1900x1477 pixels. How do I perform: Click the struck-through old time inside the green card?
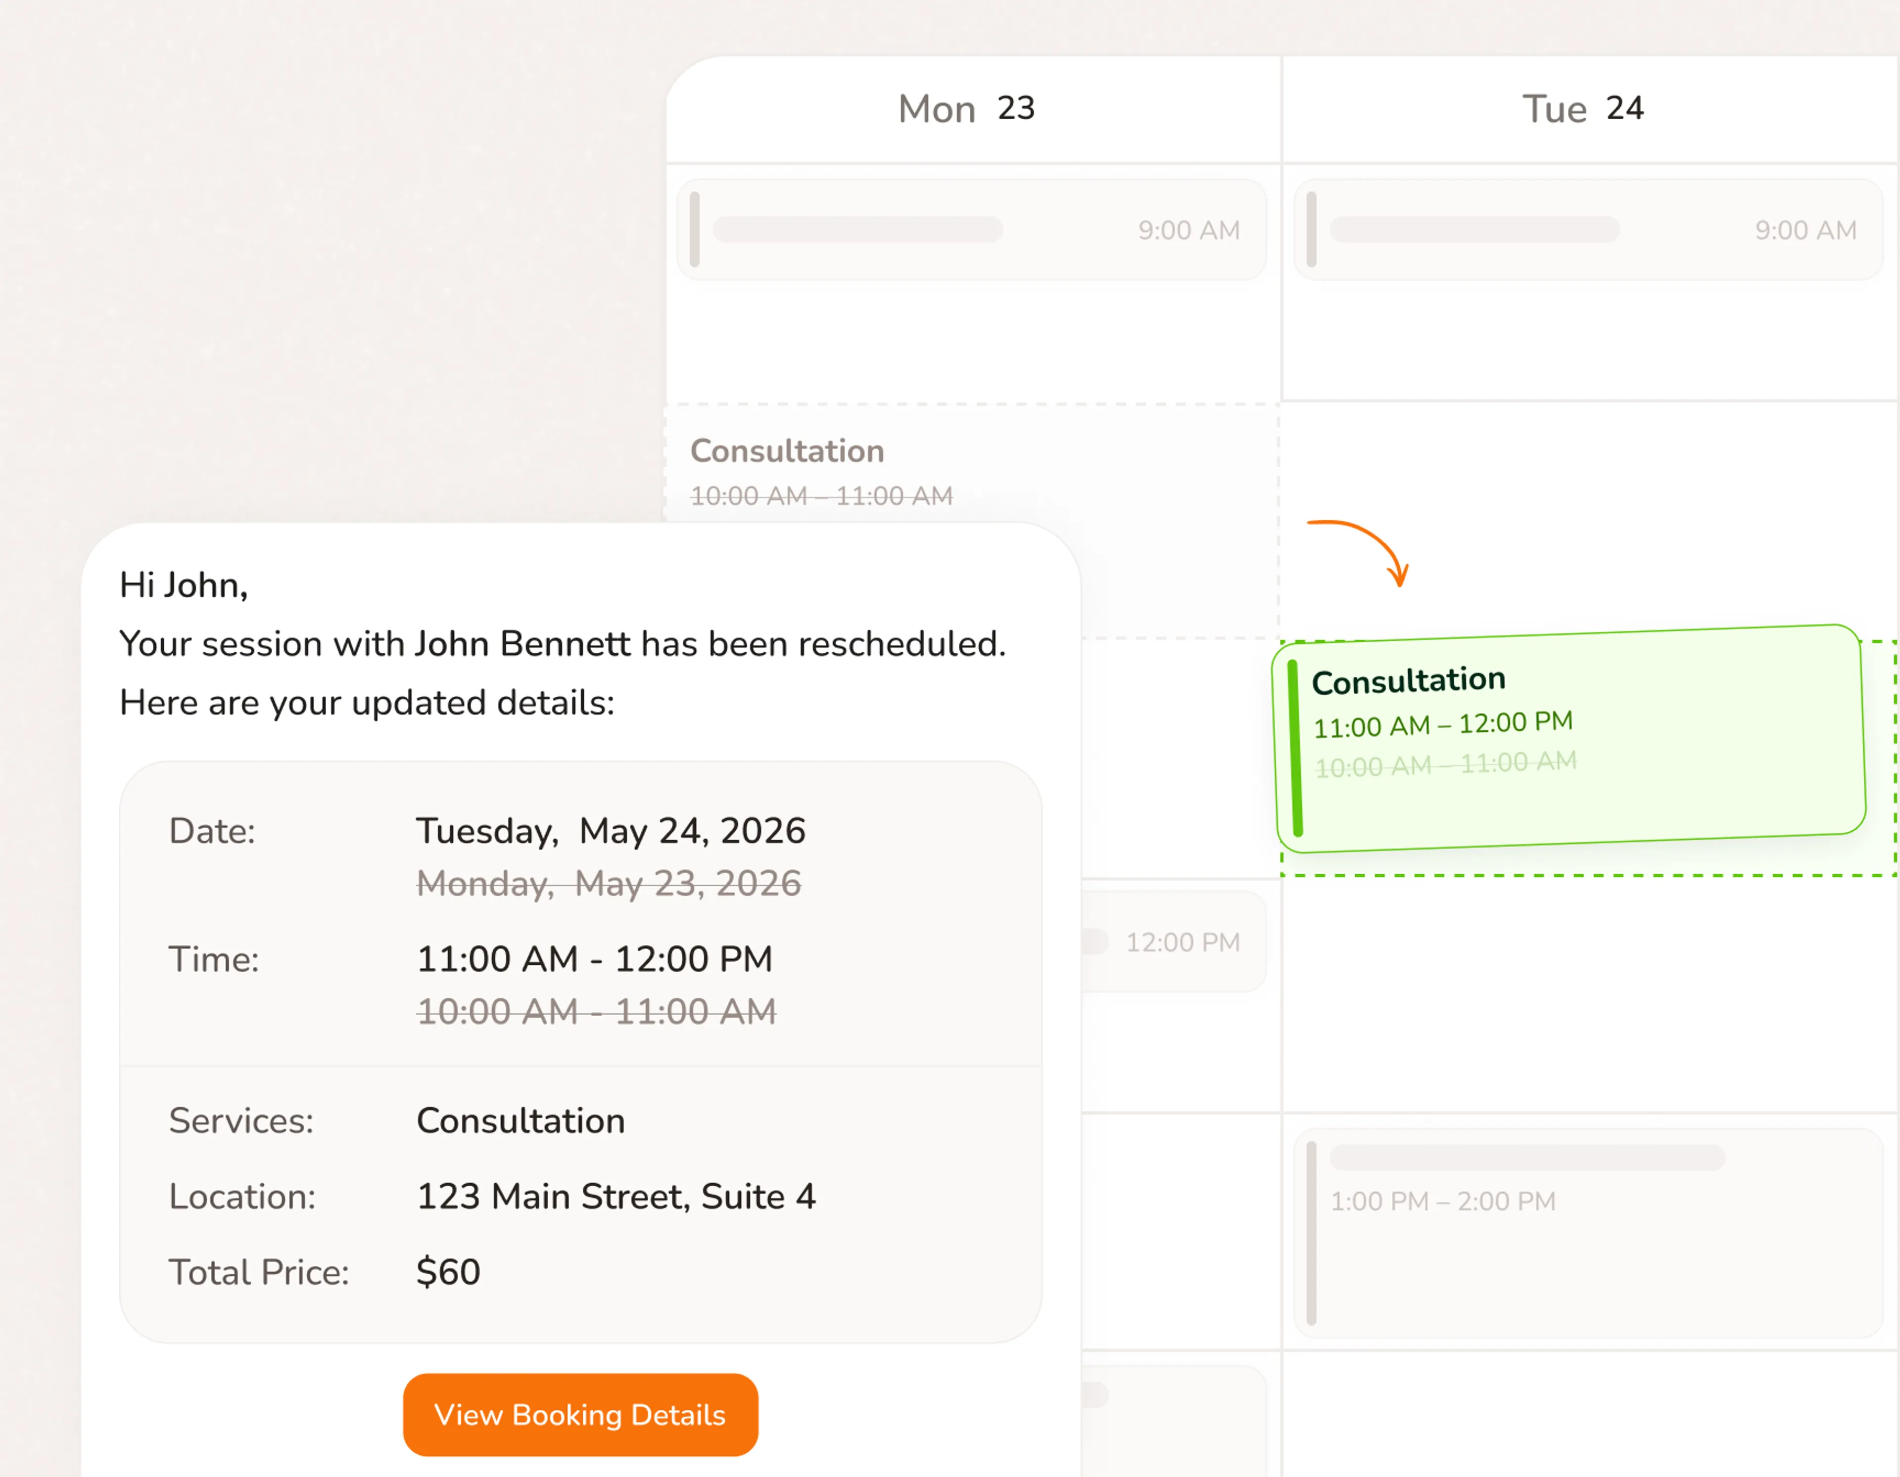click(x=1446, y=764)
